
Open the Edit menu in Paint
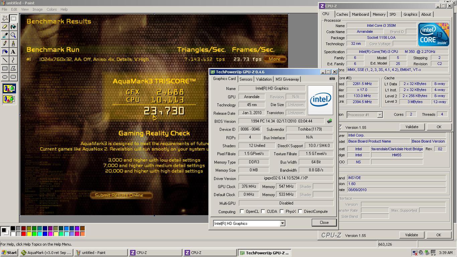[14, 9]
